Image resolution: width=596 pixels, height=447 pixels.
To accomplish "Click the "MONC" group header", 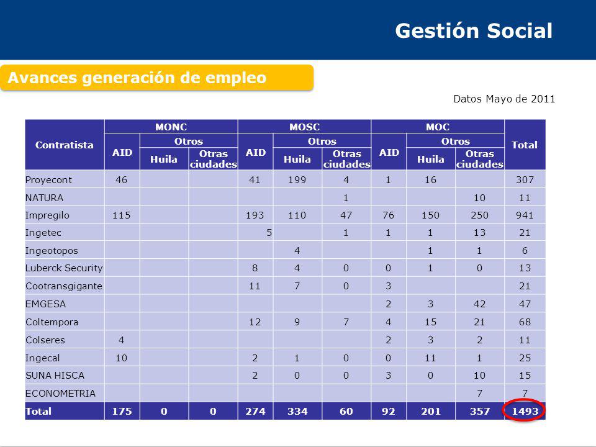I will tap(171, 127).
